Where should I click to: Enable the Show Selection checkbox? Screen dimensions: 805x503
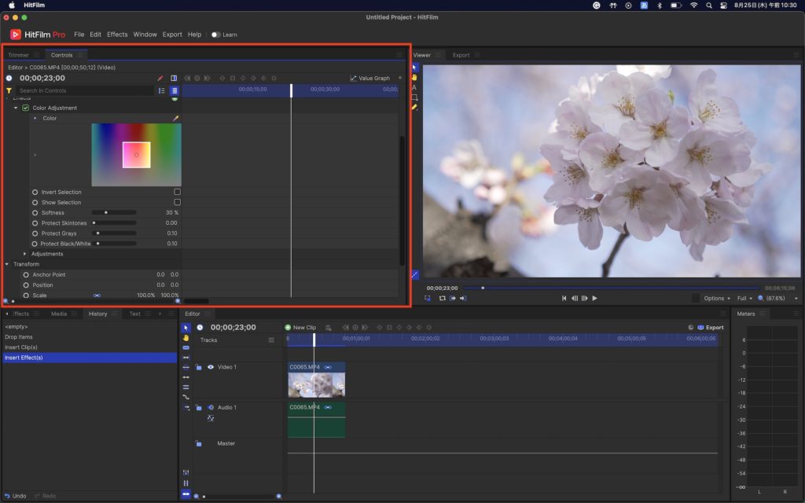177,202
